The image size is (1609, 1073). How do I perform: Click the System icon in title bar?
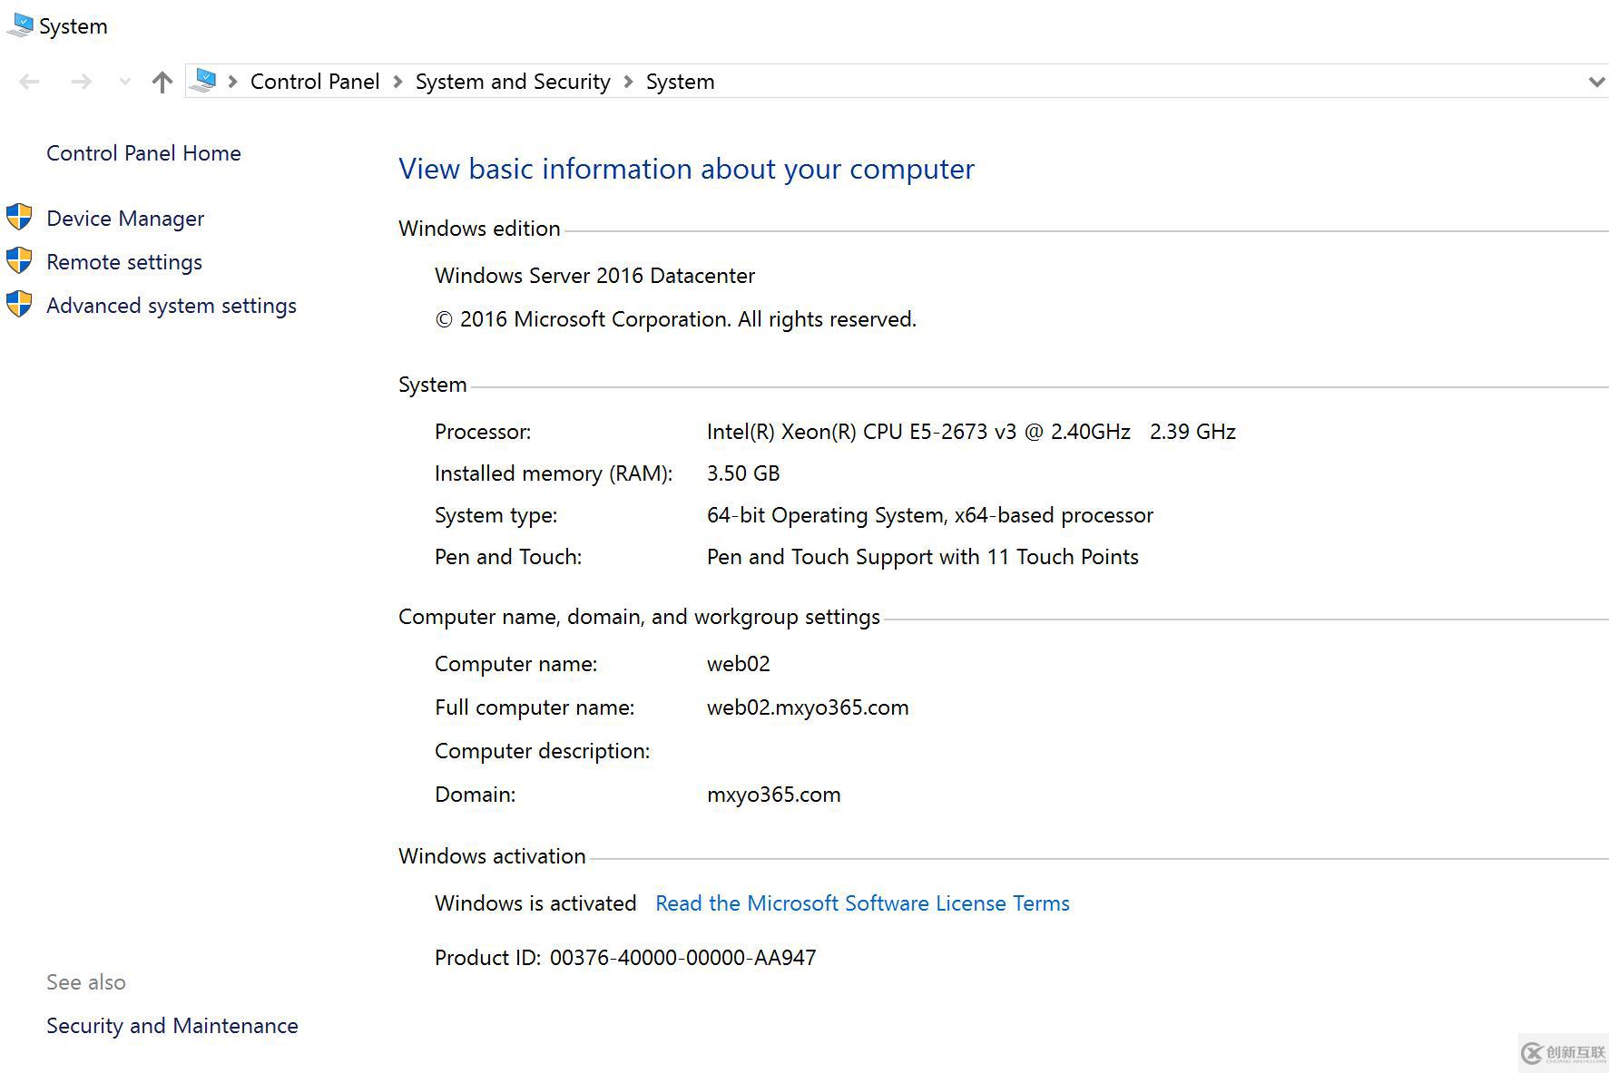tap(19, 25)
